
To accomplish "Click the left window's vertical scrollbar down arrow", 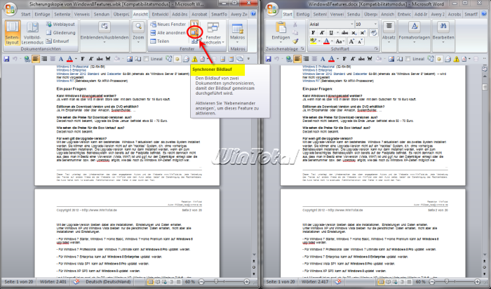I will click(254, 255).
